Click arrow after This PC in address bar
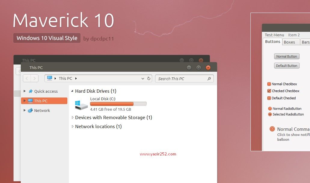 [x=76, y=79]
